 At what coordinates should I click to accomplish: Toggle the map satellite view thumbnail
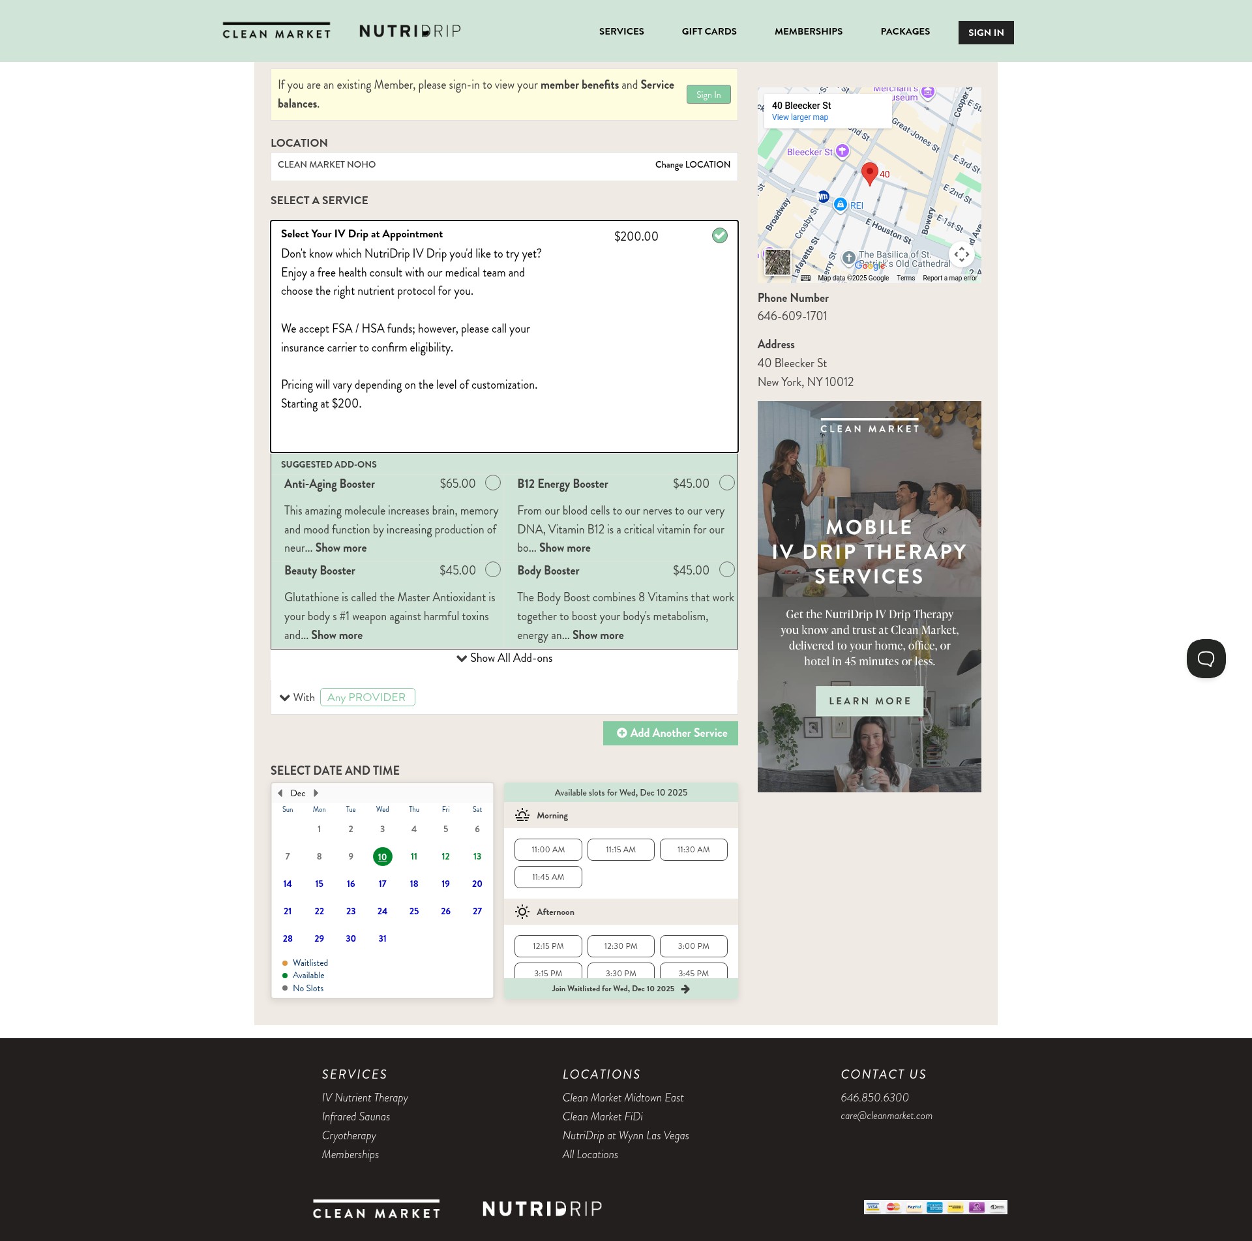[777, 262]
